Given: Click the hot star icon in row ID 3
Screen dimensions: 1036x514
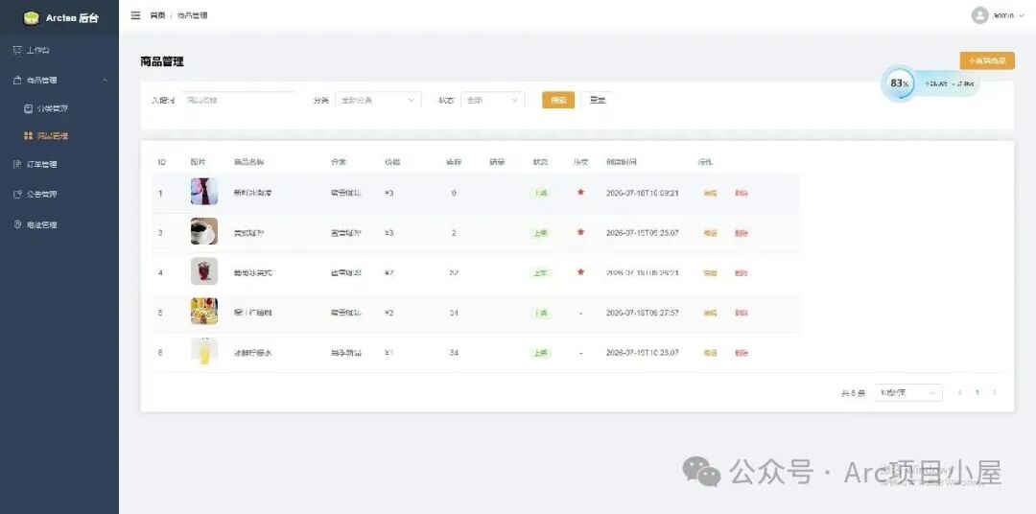Looking at the screenshot, I should click(x=580, y=232).
